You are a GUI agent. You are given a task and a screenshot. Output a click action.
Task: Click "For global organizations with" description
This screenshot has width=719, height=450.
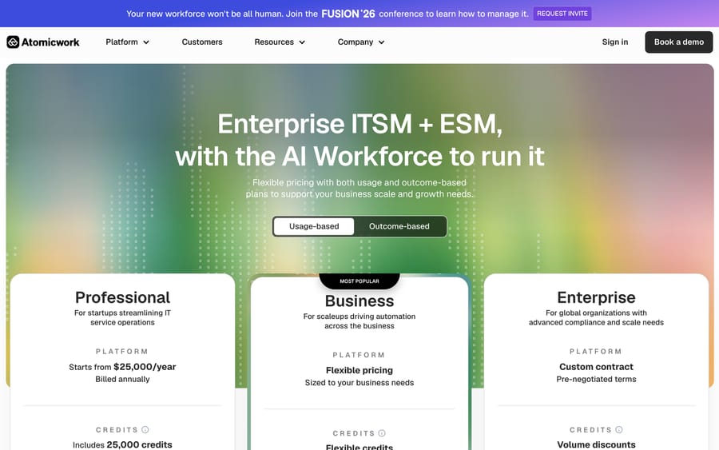[x=596, y=313]
